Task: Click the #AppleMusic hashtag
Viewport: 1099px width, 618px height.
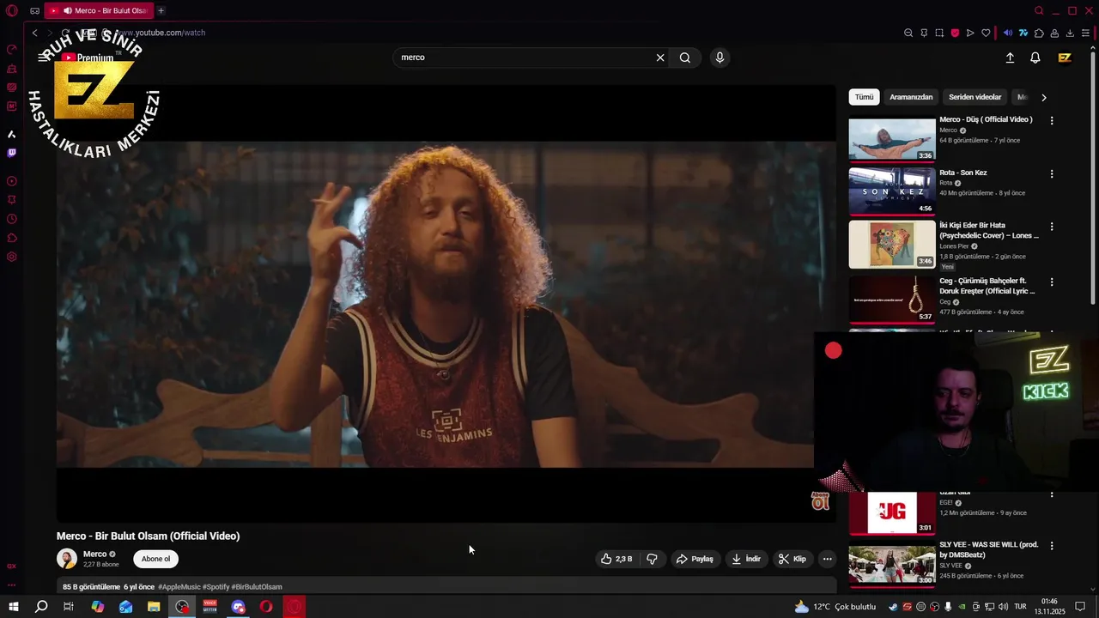Action: pyautogui.click(x=179, y=587)
